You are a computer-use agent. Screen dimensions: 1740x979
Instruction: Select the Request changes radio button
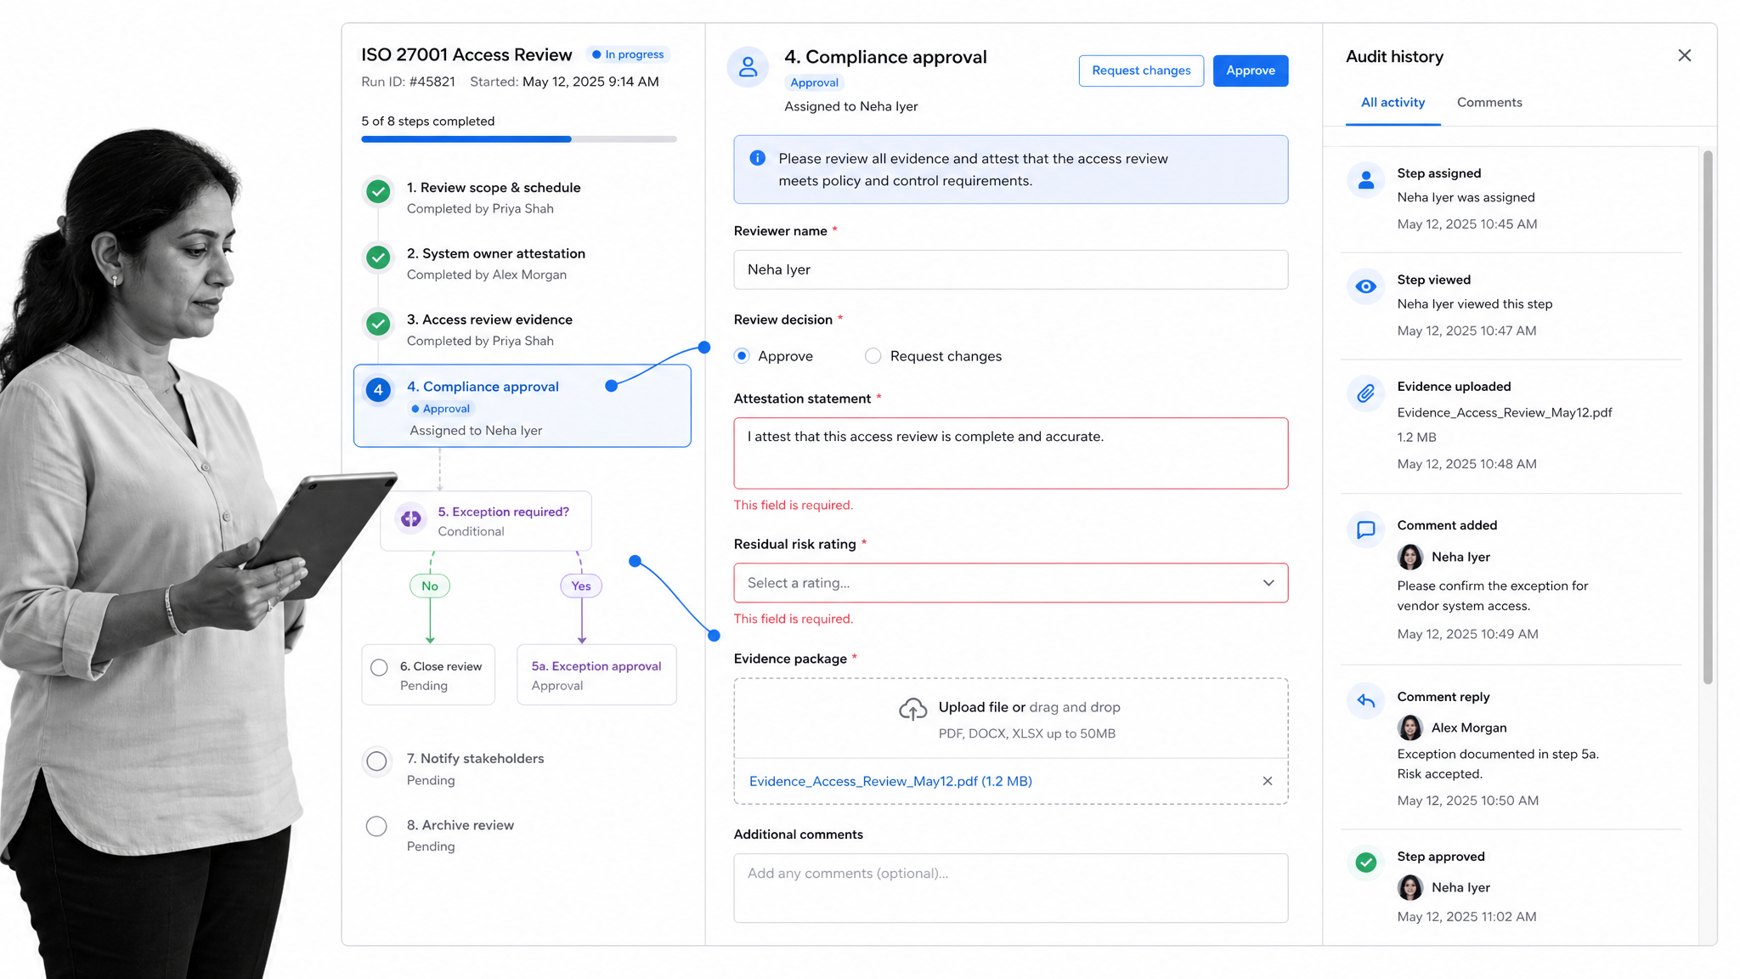873,356
